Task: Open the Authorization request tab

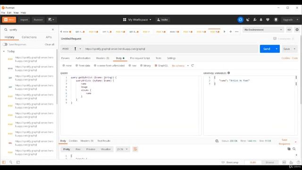Action: 83,58
